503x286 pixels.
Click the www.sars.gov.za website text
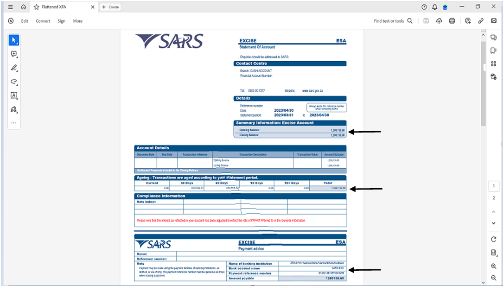(312, 91)
